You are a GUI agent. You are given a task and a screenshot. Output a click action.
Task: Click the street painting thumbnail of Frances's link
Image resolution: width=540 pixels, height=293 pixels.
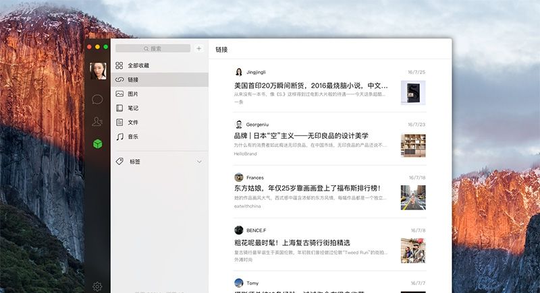coord(413,197)
